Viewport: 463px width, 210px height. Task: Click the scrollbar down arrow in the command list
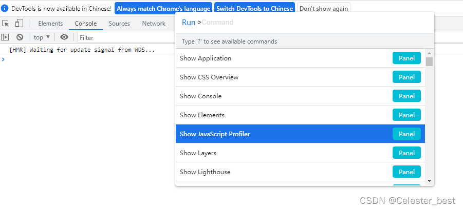coord(429,181)
